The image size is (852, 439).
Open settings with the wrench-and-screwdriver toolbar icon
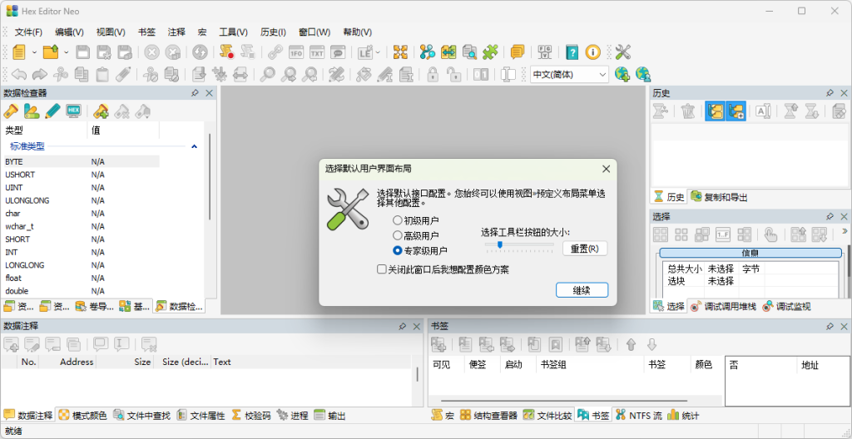(x=622, y=52)
